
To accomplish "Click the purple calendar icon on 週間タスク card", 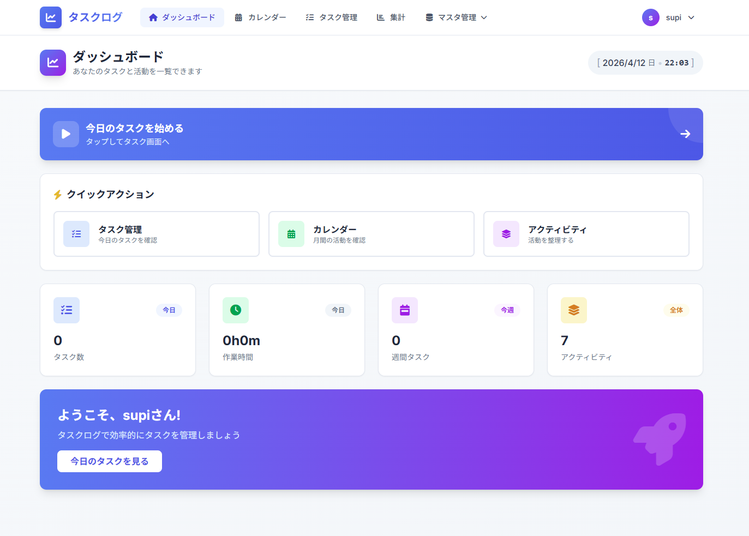I will coord(405,310).
